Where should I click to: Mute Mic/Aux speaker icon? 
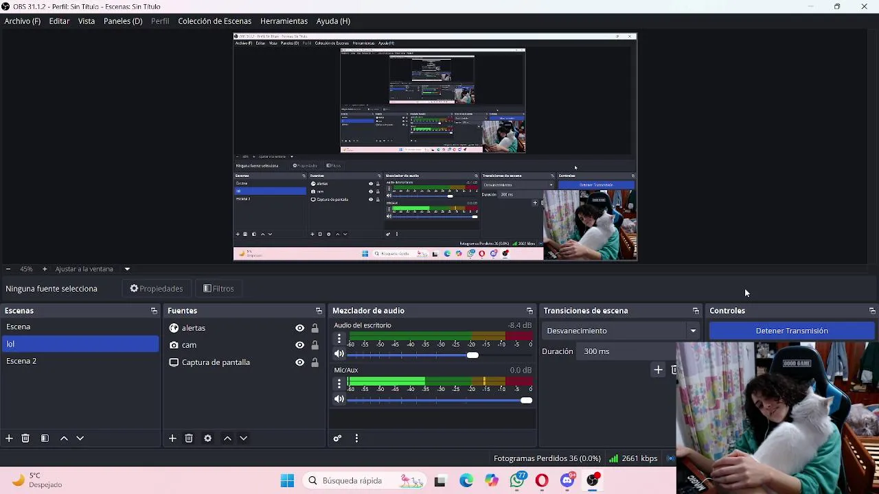click(339, 399)
